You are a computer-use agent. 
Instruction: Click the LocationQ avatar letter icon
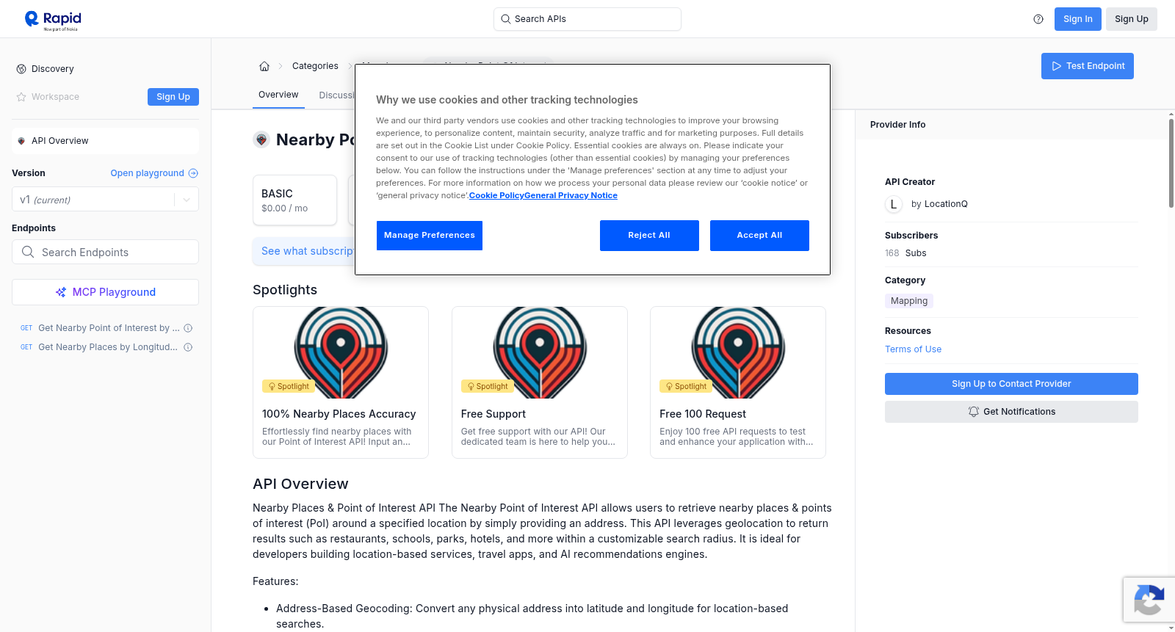point(894,204)
